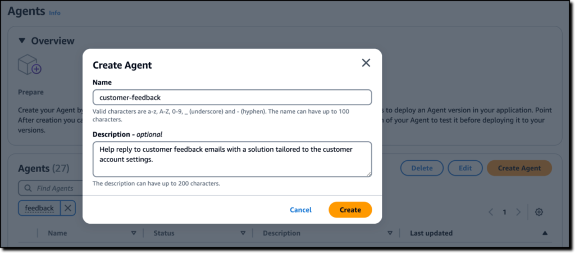Click the Prepare cube icon in Overview
Viewport: 575px width, 253px height.
tap(30, 65)
